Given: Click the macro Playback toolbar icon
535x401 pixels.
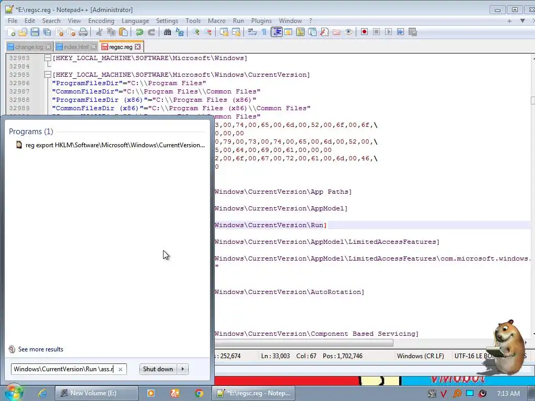Looking at the screenshot, I should pyautogui.click(x=388, y=32).
